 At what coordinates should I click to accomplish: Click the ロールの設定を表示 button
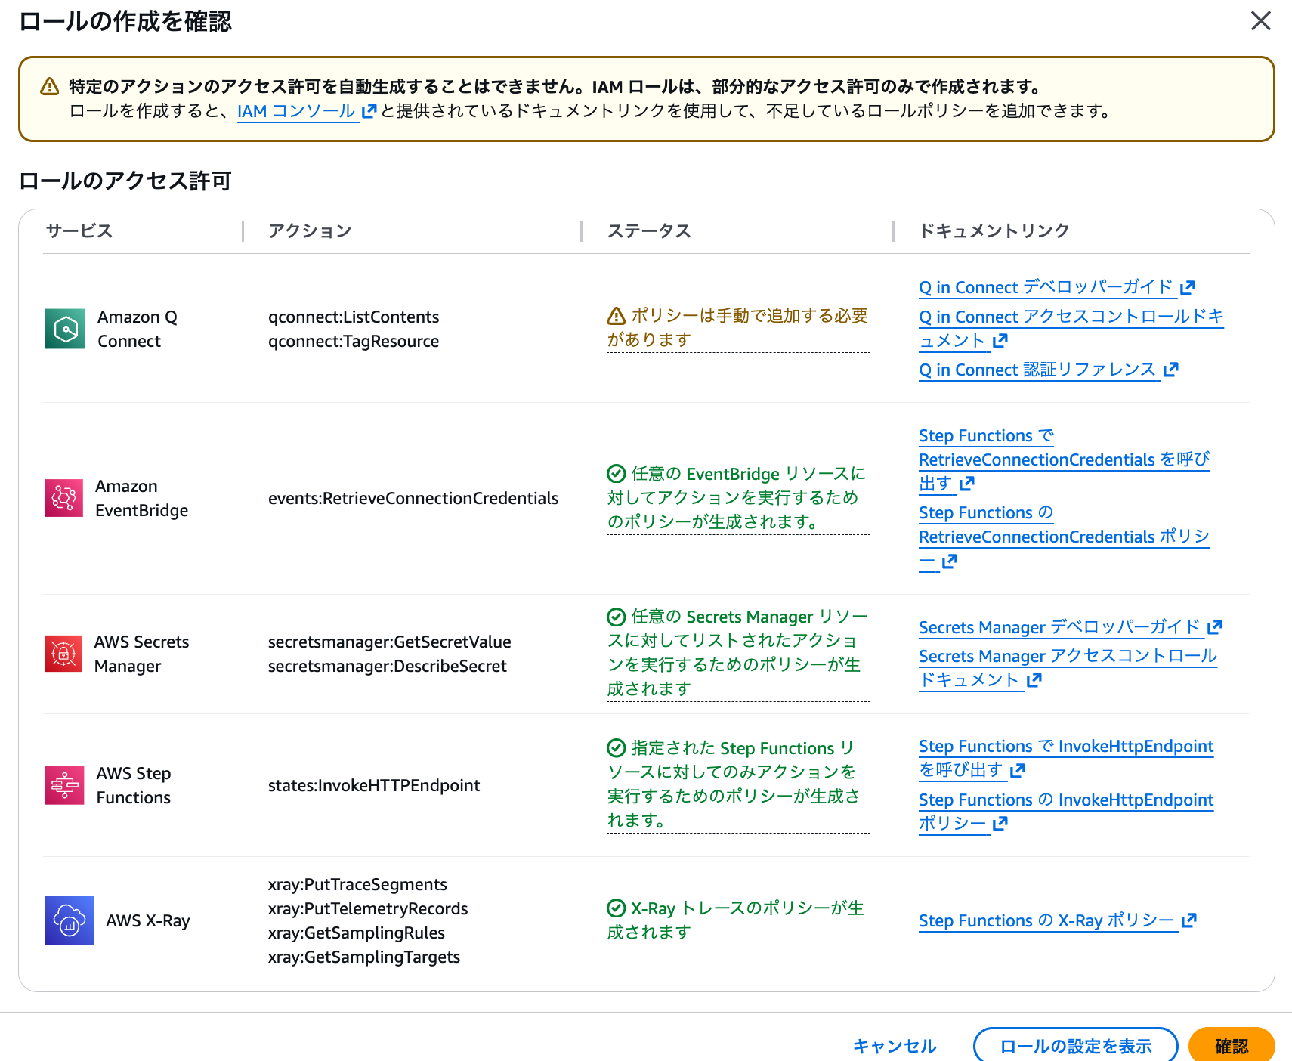(x=1075, y=1045)
